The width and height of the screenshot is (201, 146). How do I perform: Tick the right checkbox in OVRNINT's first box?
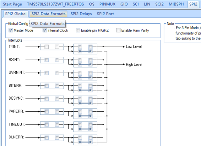[x=57, y=73]
